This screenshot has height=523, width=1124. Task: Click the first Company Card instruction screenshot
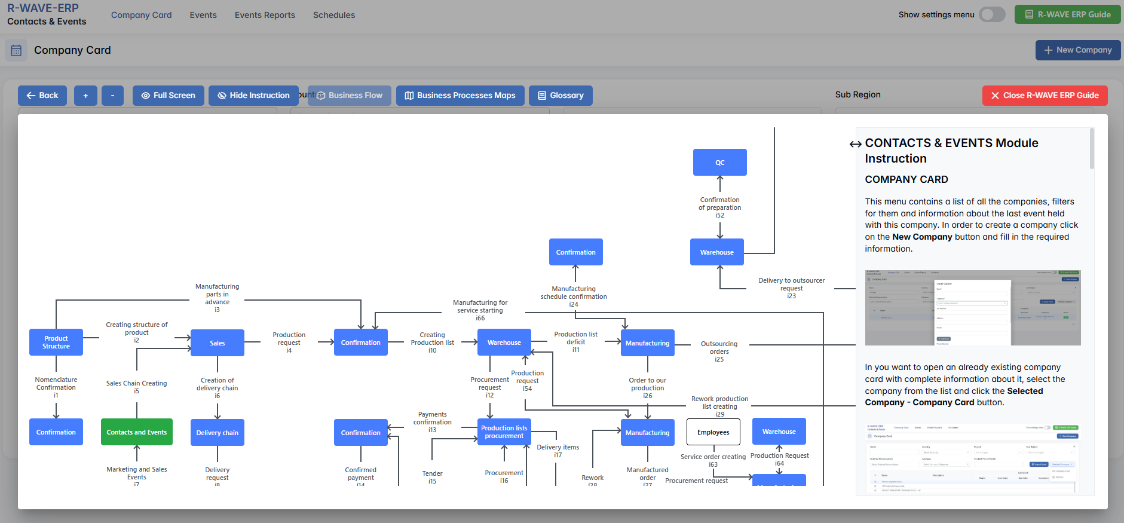[x=972, y=308]
